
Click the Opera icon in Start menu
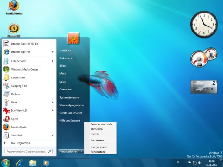[x=7, y=119]
